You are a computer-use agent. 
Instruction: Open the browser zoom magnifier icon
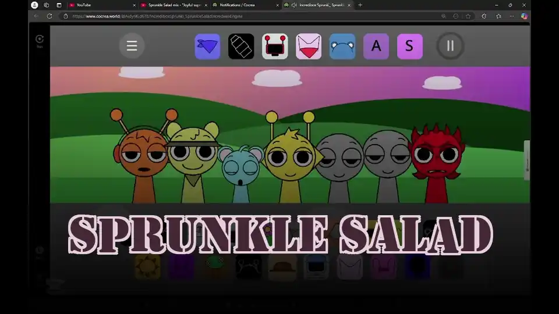(444, 16)
